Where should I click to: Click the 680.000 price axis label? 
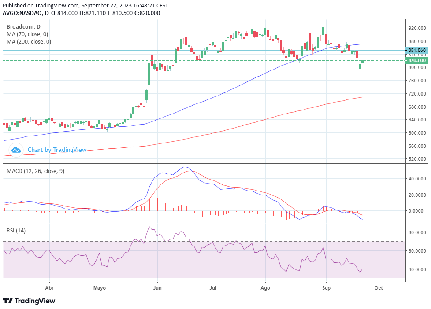417,107
